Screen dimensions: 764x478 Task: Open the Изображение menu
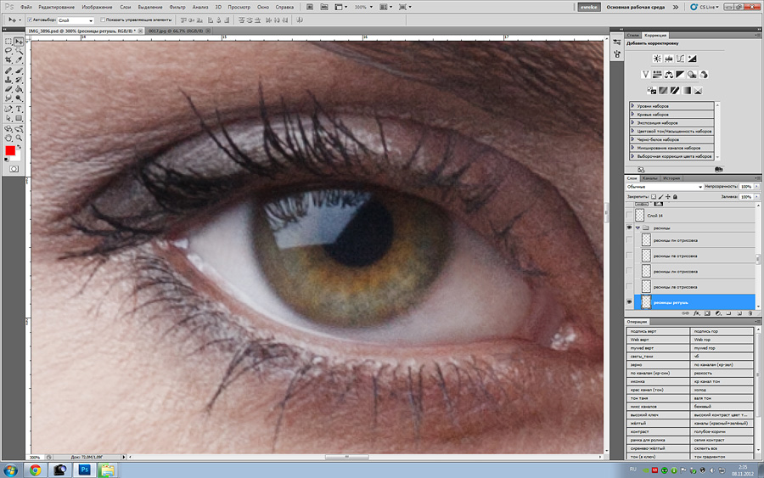pos(97,7)
